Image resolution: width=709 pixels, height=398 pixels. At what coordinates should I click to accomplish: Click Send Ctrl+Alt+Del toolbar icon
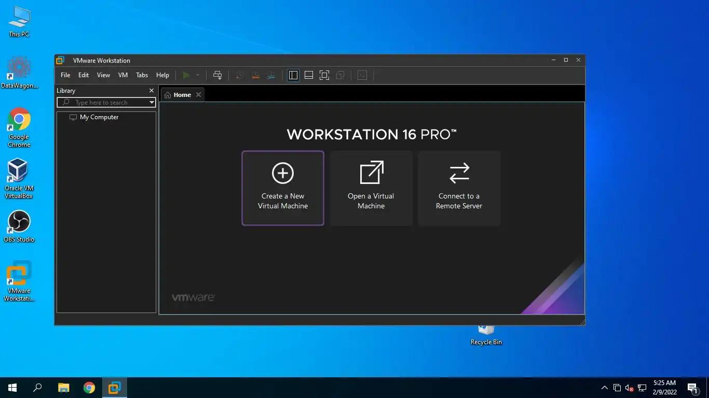(x=217, y=75)
